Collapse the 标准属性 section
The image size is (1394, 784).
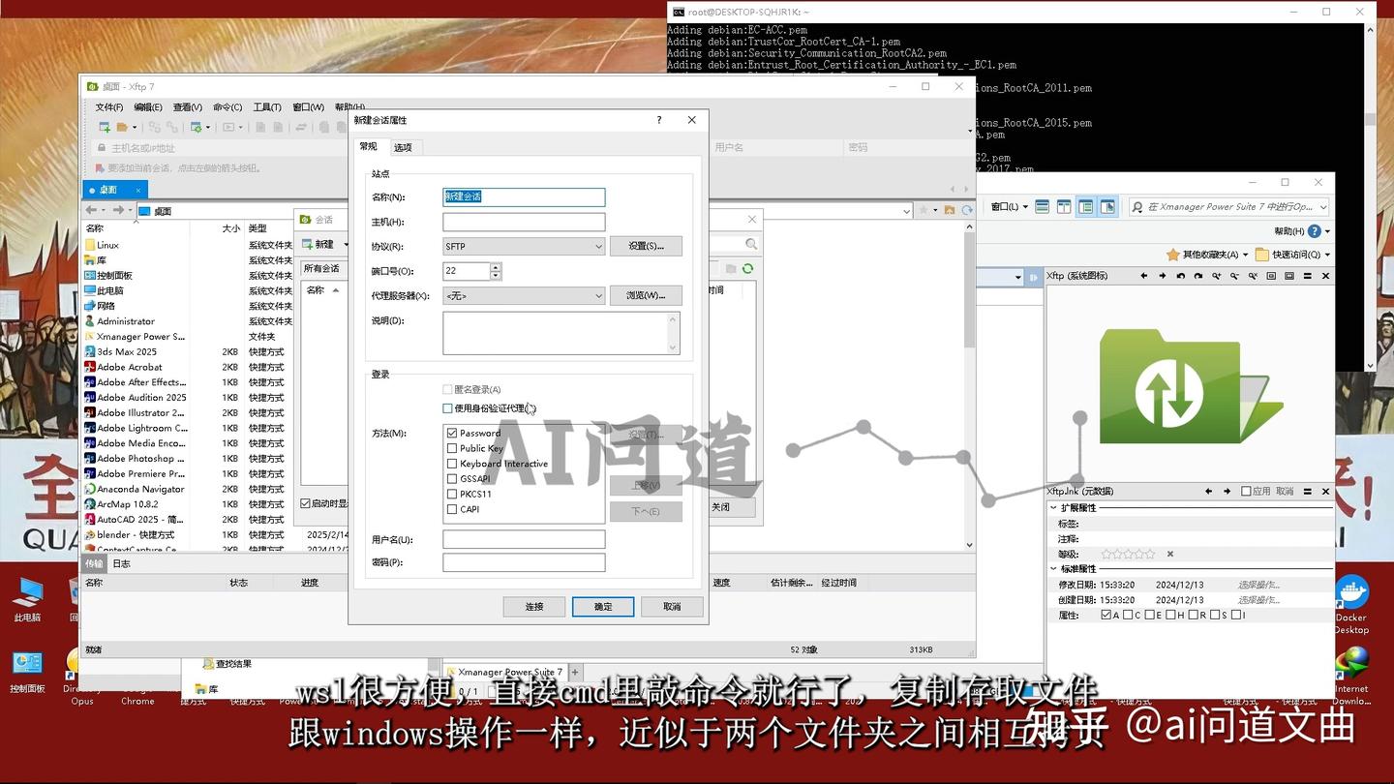[1053, 568]
